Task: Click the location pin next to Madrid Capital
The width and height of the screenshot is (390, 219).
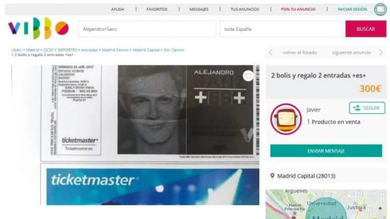Action: [272, 176]
